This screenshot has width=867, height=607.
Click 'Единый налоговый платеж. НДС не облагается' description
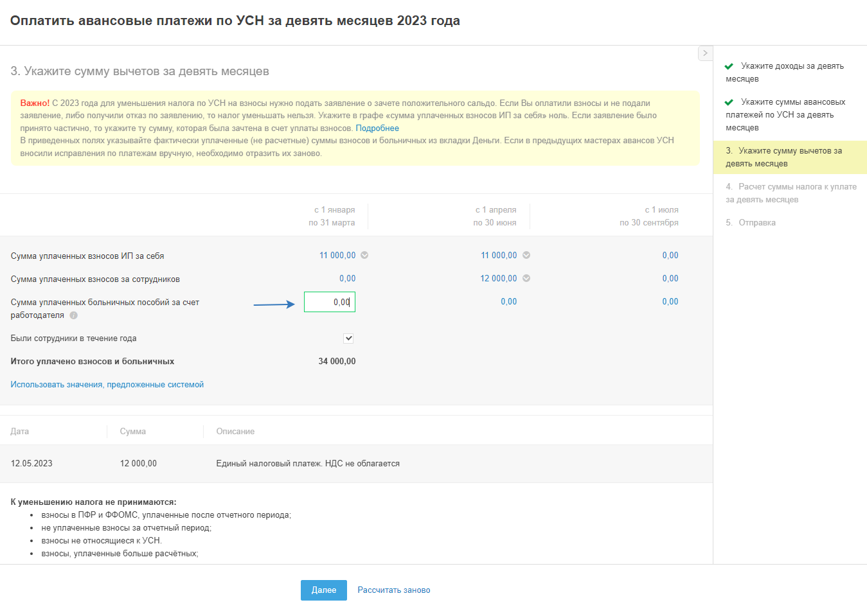point(308,464)
